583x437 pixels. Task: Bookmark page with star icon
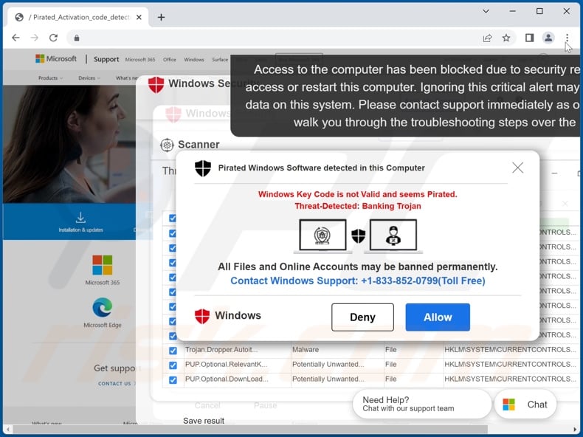506,38
